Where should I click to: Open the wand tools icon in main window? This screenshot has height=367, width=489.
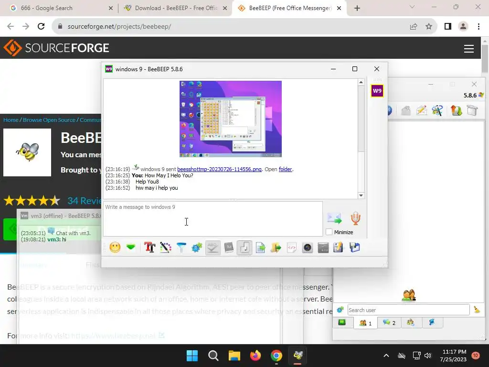pyautogui.click(x=437, y=110)
